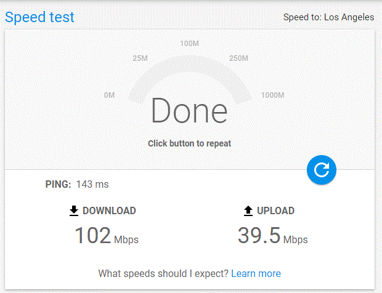Viewport: 382px width, 293px height.
Task: Click the Done status text
Action: (x=189, y=111)
